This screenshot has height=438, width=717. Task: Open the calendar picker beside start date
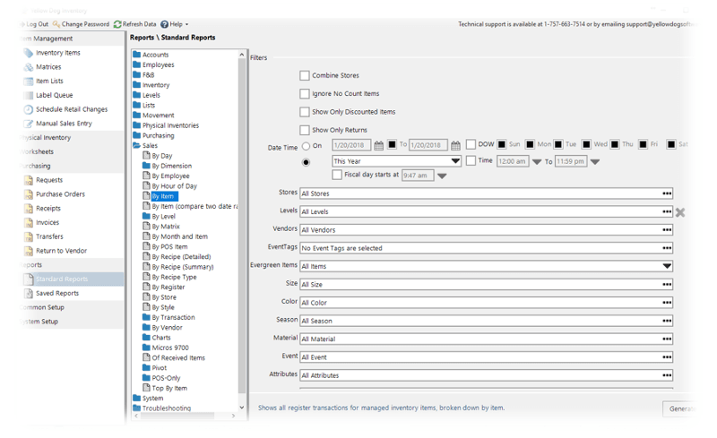pyautogui.click(x=378, y=145)
